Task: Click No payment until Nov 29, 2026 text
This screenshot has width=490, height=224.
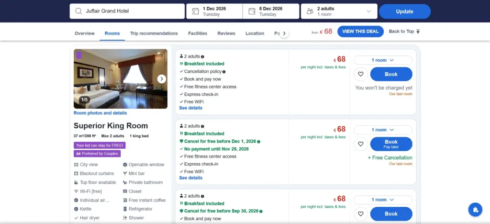Action: 216,149
